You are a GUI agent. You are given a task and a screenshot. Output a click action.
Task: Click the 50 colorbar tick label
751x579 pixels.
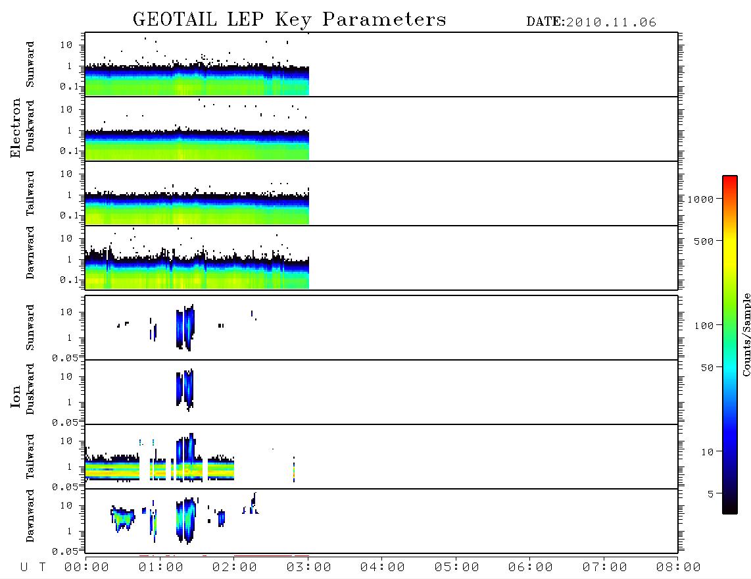click(708, 368)
